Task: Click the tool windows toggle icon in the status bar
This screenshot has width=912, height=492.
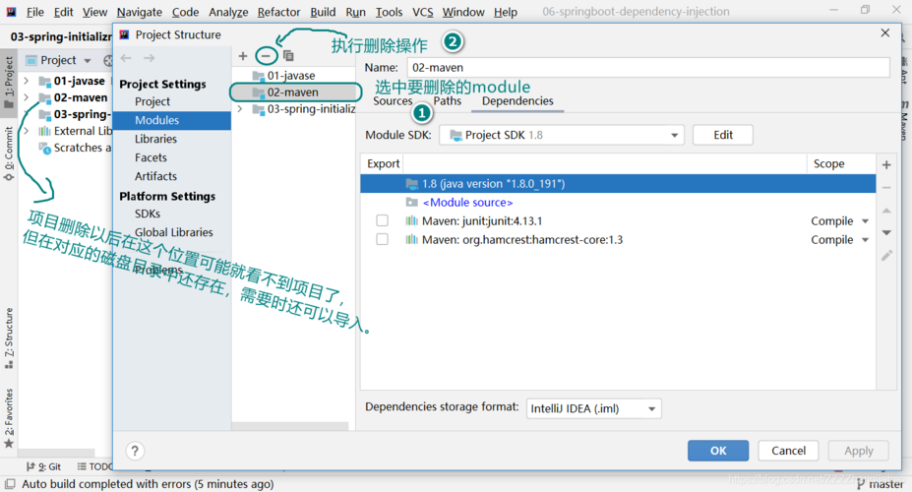Action: pyautogui.click(x=10, y=484)
